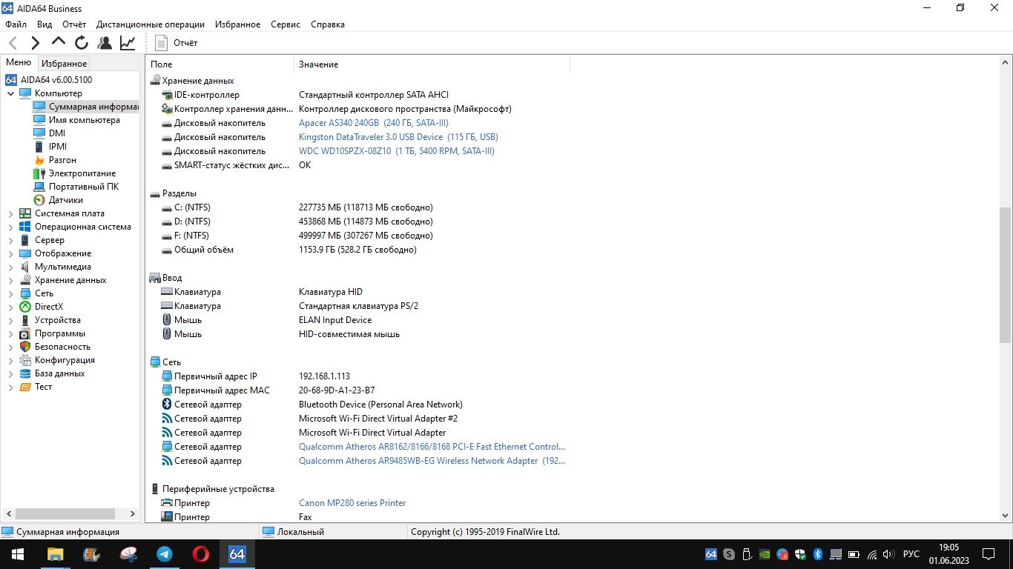
Task: Click AIDA64 v6.00.5100 root node
Action: pos(56,80)
